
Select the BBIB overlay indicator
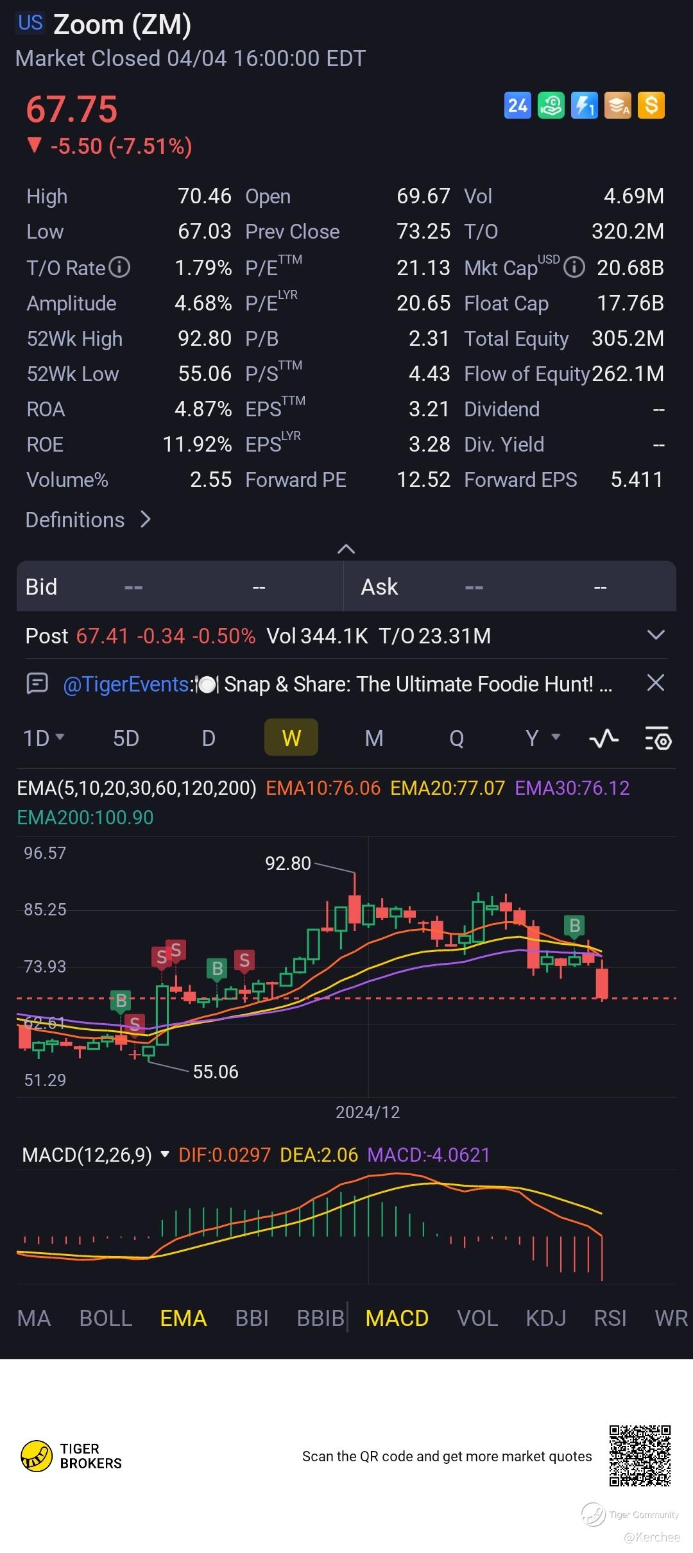[321, 1318]
